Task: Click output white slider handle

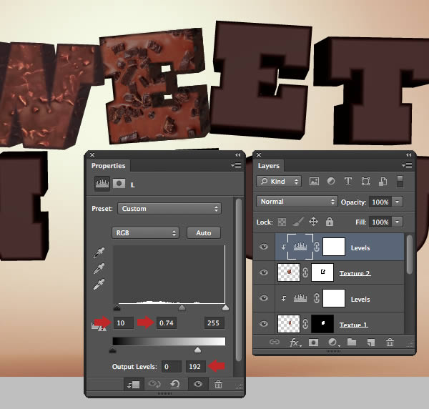Action: [197, 350]
